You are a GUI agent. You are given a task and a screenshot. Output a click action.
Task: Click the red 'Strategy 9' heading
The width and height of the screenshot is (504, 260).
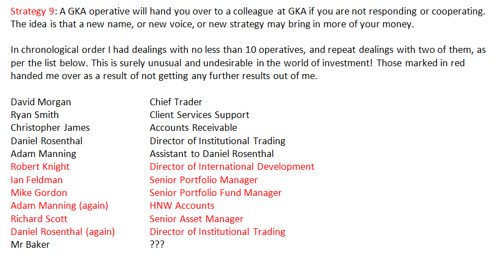click(32, 12)
